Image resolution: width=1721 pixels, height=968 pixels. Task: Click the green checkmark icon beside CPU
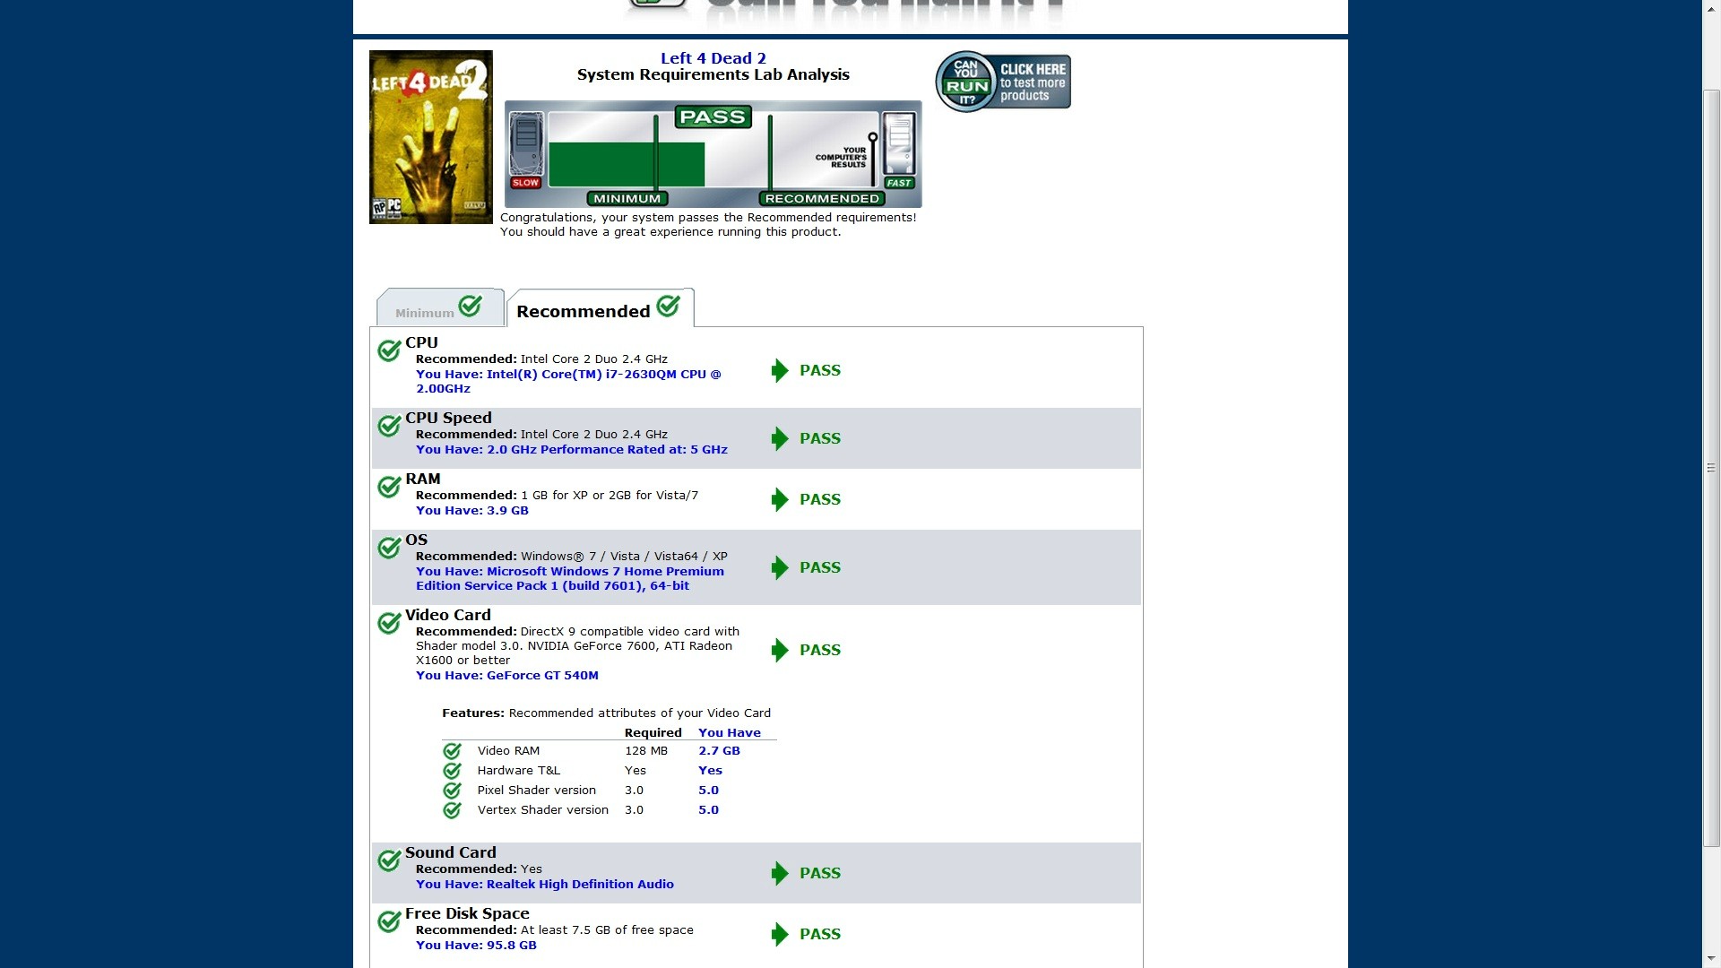389,350
